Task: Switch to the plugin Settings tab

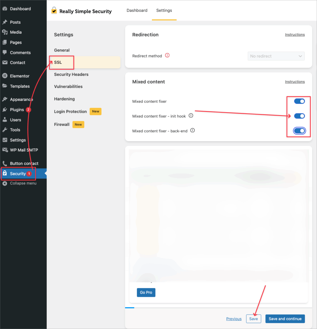Action: [164, 11]
